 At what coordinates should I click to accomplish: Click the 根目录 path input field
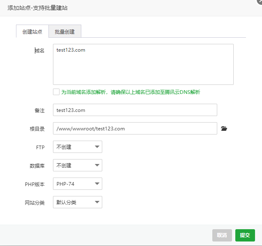pyautogui.click(x=135, y=128)
